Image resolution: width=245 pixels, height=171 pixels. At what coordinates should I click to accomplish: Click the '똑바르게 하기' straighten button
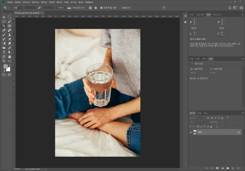(79, 8)
